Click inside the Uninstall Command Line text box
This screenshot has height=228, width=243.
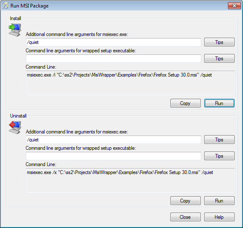click(130, 181)
